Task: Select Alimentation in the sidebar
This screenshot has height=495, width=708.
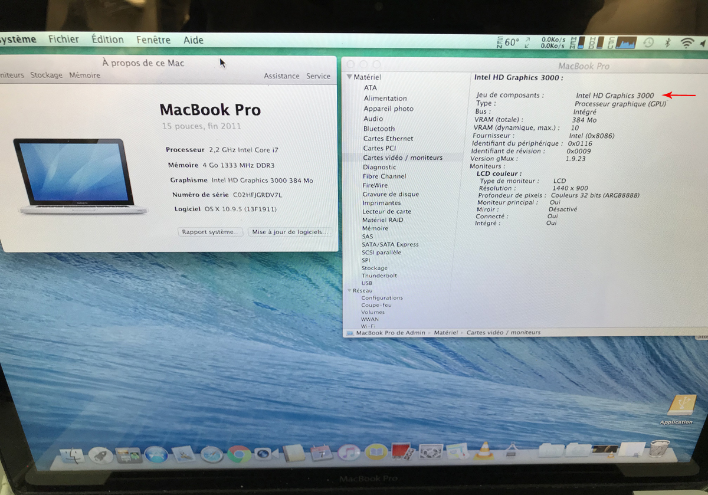Action: pos(385,99)
